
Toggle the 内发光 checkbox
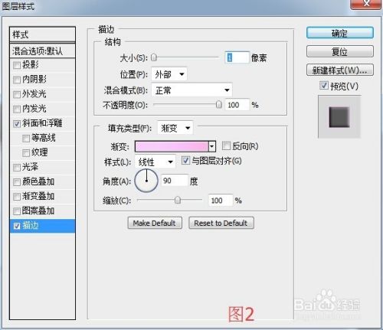[17, 109]
